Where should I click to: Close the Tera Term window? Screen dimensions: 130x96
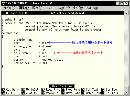126,3
